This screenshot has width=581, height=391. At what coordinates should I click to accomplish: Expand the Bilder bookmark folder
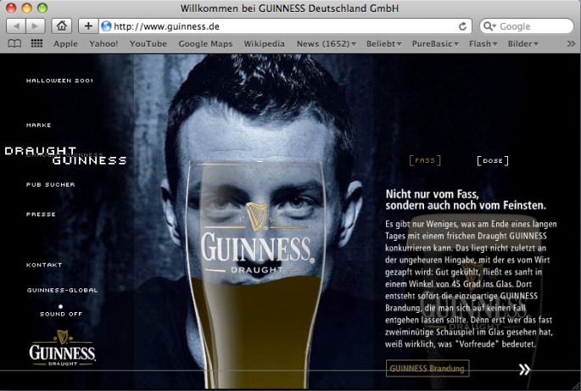(523, 44)
